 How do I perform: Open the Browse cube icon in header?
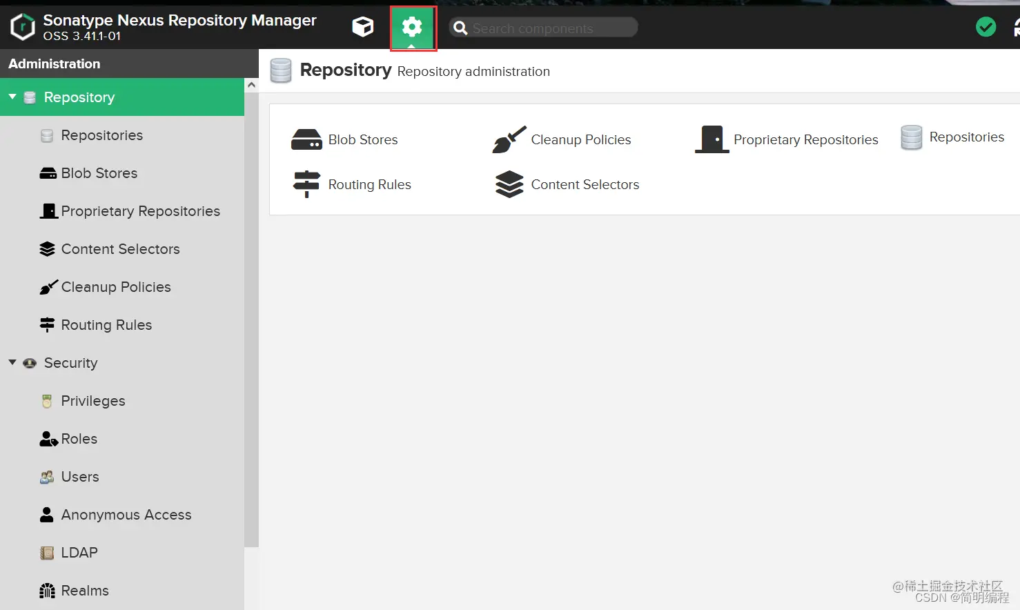click(x=363, y=28)
